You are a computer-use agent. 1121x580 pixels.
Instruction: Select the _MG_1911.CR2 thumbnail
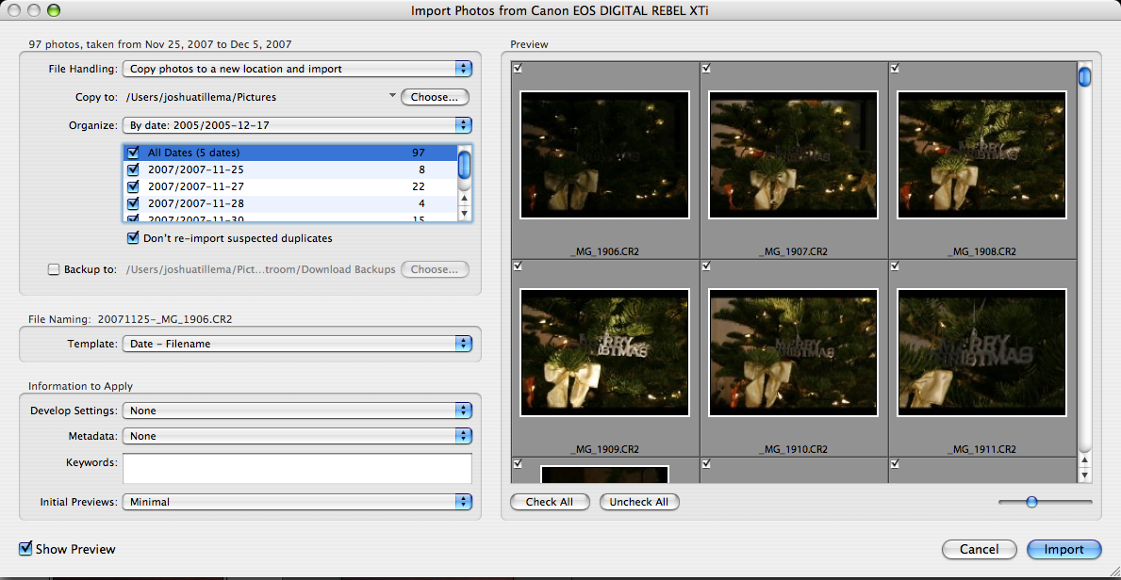tap(981, 353)
